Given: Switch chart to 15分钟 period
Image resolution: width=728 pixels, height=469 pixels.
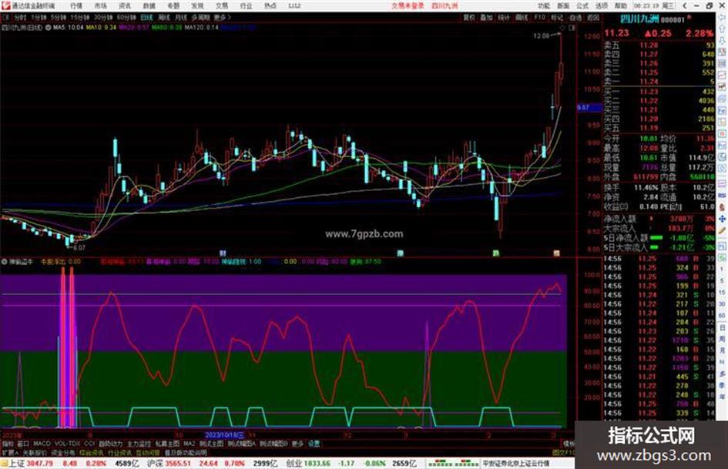Looking at the screenshot, I should point(80,17).
